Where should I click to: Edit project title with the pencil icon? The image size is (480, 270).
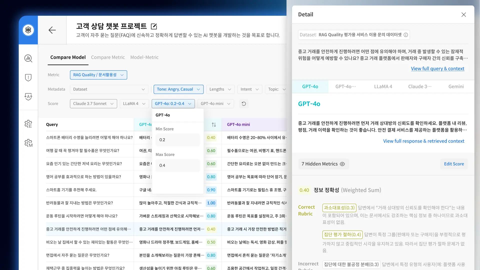click(154, 26)
